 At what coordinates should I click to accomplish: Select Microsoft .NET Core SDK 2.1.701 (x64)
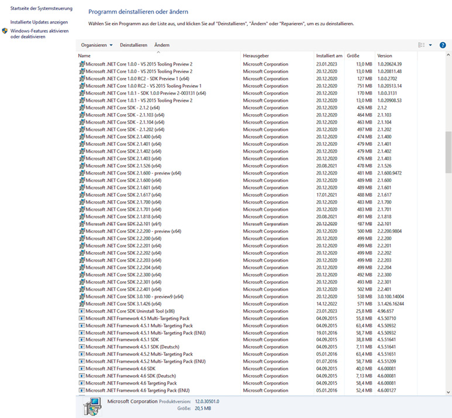click(x=123, y=209)
